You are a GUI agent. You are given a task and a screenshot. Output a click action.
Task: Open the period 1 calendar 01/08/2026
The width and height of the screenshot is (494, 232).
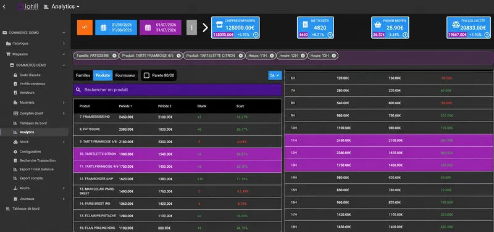pyautogui.click(x=116, y=27)
